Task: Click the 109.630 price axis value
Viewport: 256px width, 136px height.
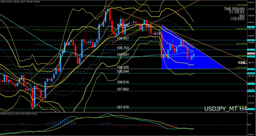Action: 251,9
